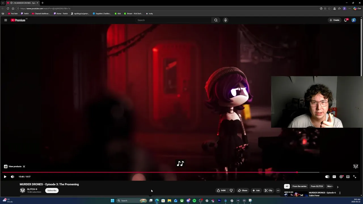Click the Clip button
The width and height of the screenshot is (363, 204).
(269, 190)
